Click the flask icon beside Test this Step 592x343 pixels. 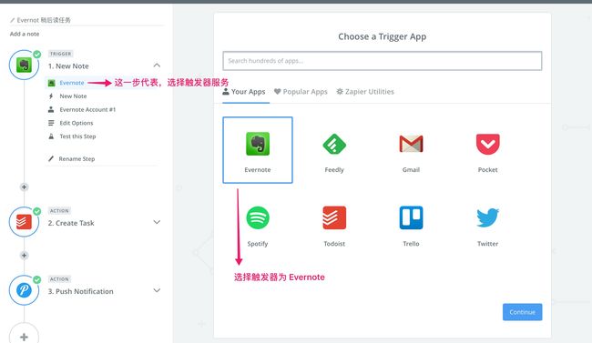51,136
